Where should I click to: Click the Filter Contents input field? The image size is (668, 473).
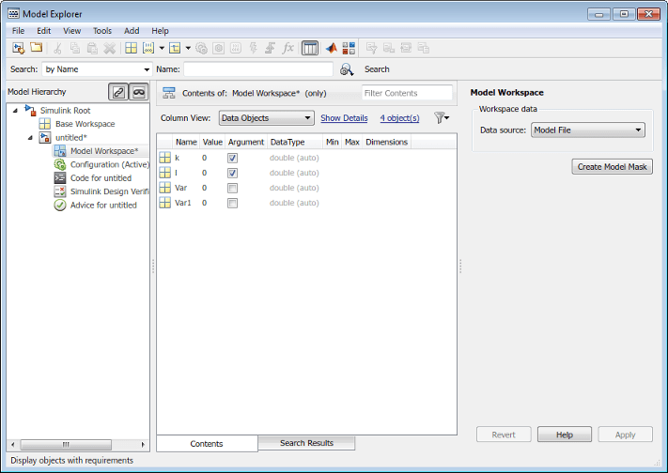[407, 93]
